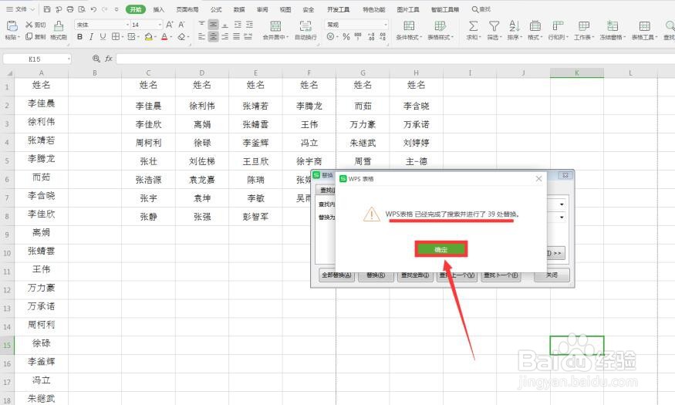Image resolution: width=675 pixels, height=405 pixels.
Task: Toggle italic formatting
Action: tap(91, 37)
